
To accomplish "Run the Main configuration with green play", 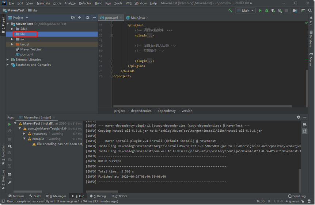I will point(260,11).
